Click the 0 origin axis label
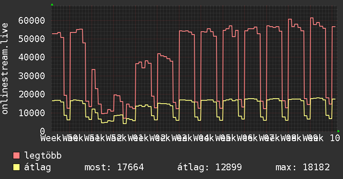 pos(42,131)
